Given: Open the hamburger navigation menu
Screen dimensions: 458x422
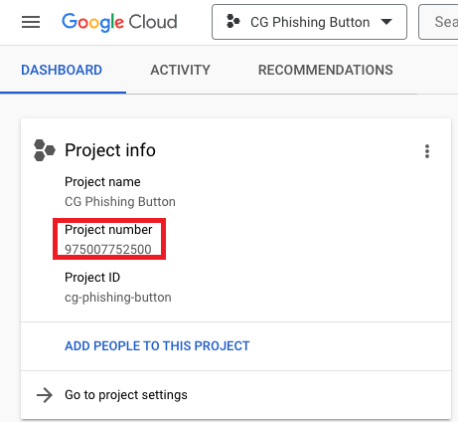Looking at the screenshot, I should click(x=31, y=22).
